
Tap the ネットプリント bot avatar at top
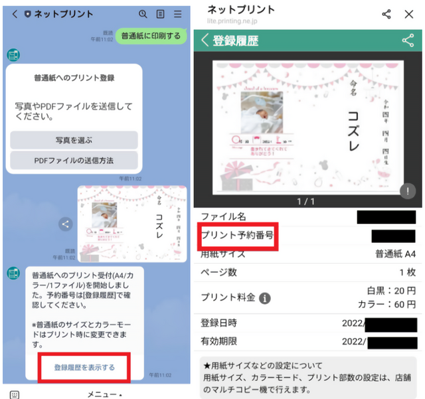click(x=13, y=55)
